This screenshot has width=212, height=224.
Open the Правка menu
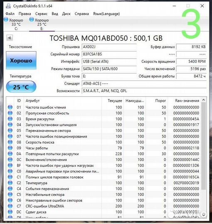pyautogui.click(x=25, y=14)
